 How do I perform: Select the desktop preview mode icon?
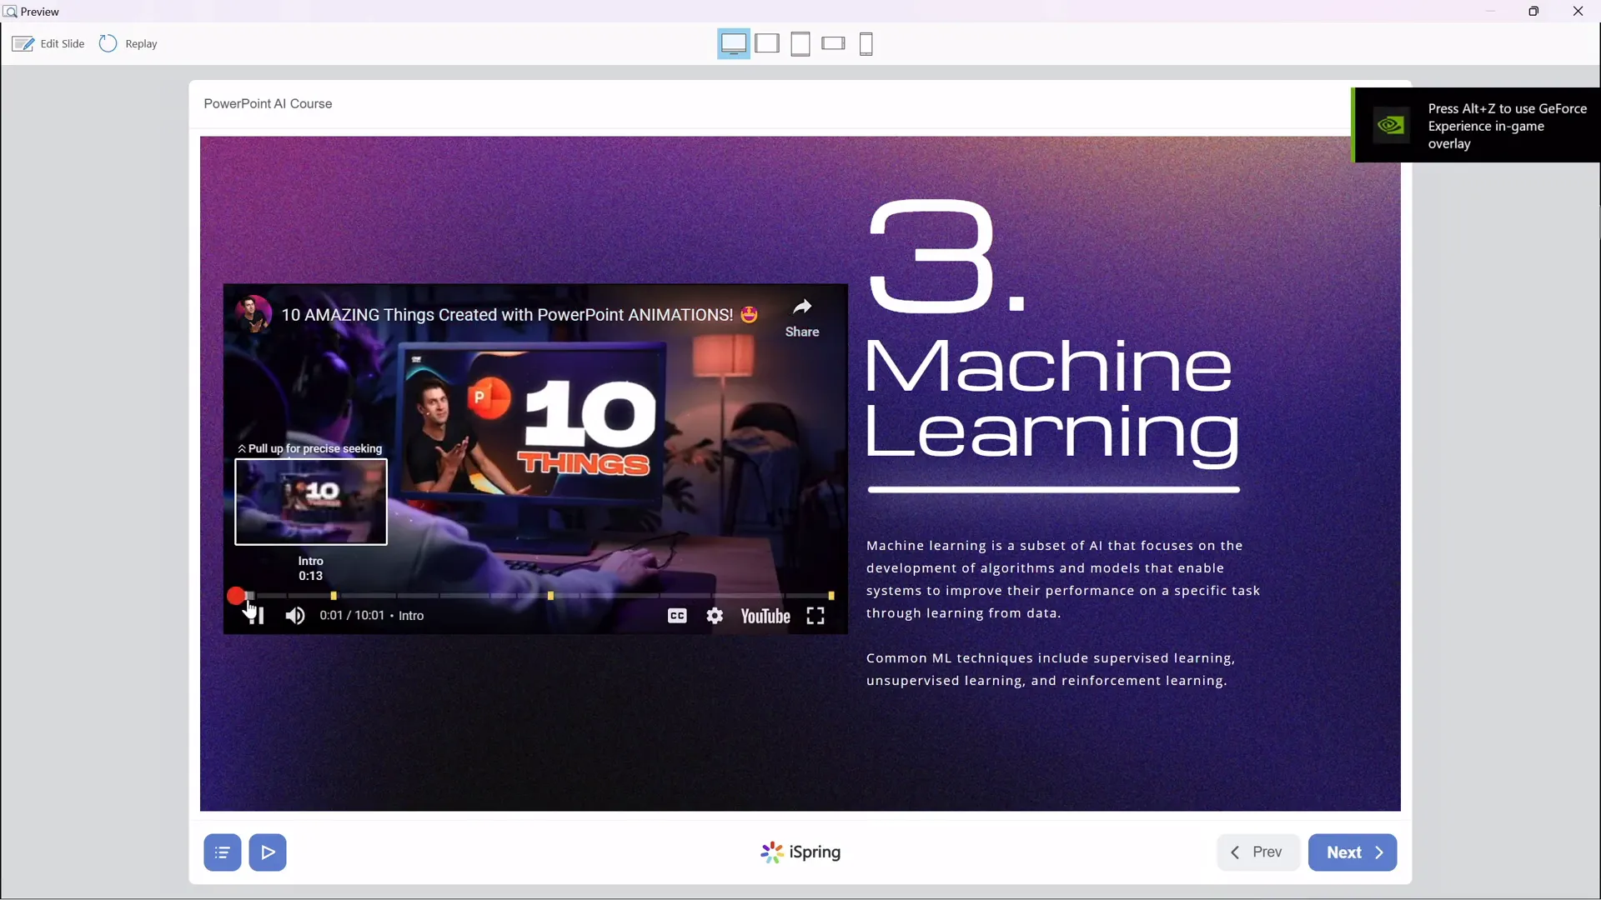(734, 43)
